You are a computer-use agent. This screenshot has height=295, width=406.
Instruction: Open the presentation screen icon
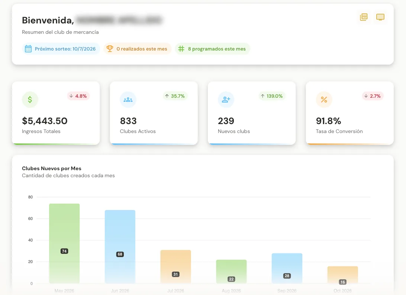[380, 17]
